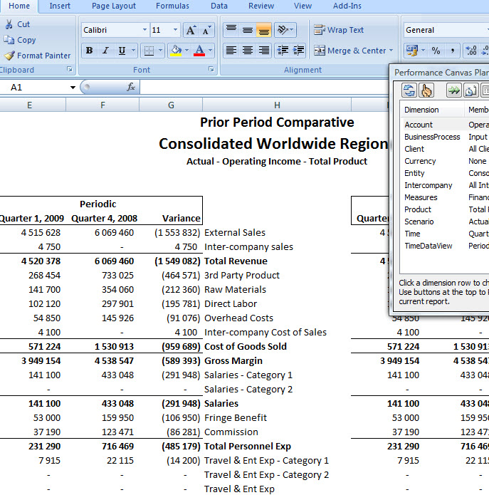This screenshot has width=489, height=495.
Task: Click the Increase Font Size icon
Action: 191,30
